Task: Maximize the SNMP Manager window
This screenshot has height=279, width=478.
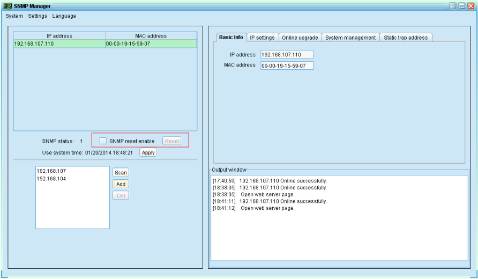Action: (x=462, y=6)
